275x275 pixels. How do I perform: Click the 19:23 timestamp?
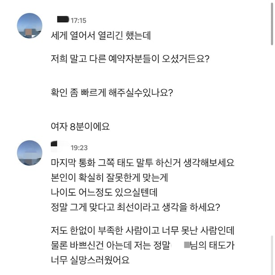click(79, 147)
